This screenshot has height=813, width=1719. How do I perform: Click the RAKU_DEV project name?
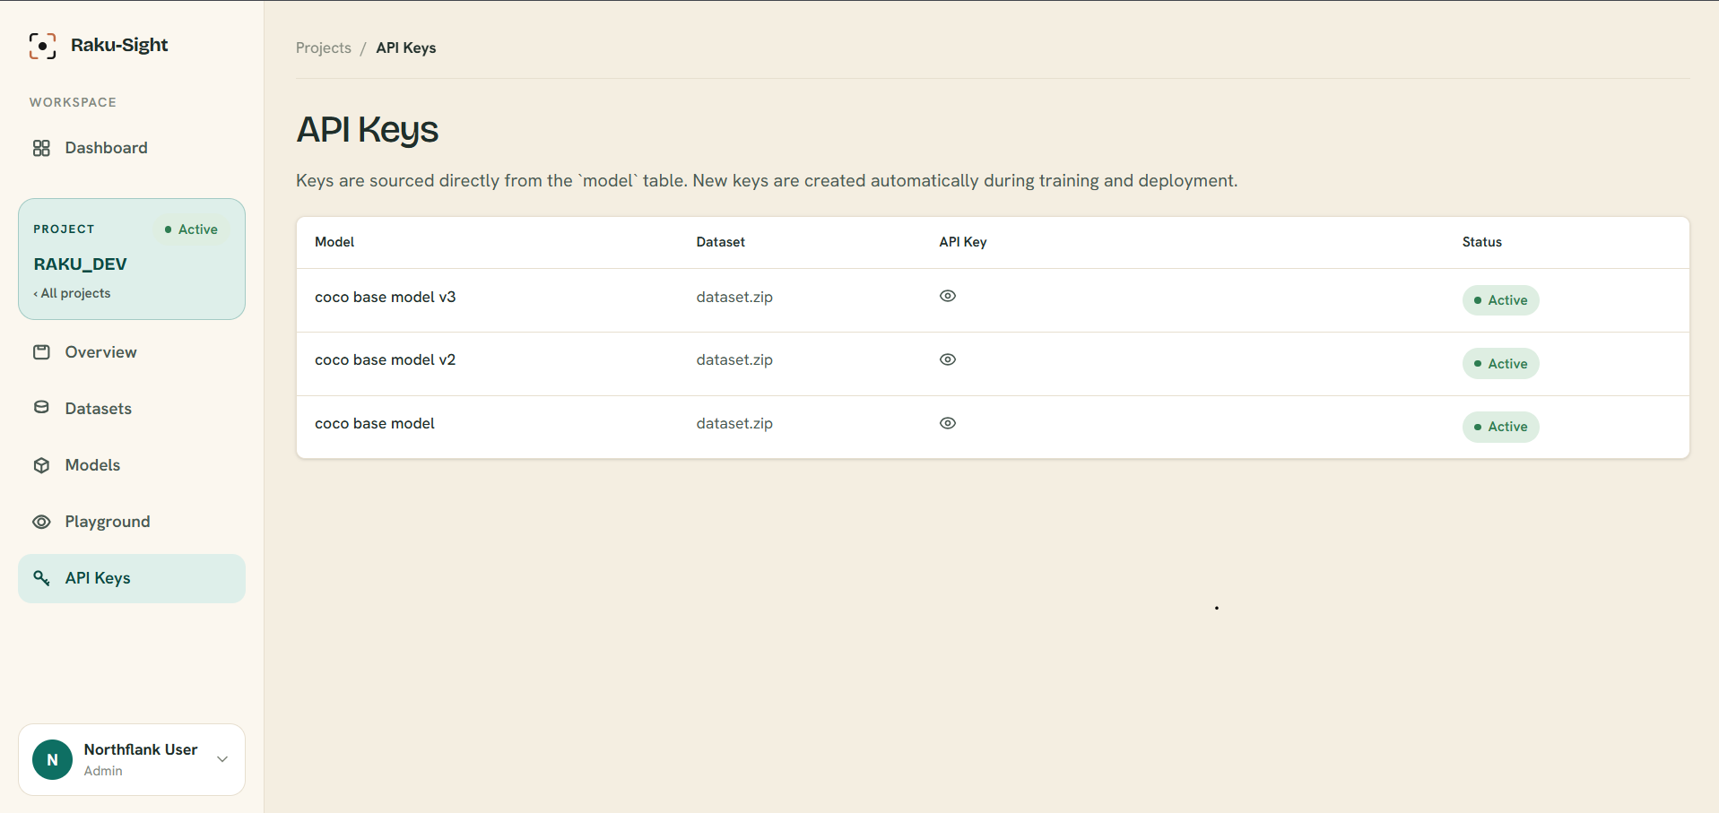tap(81, 264)
